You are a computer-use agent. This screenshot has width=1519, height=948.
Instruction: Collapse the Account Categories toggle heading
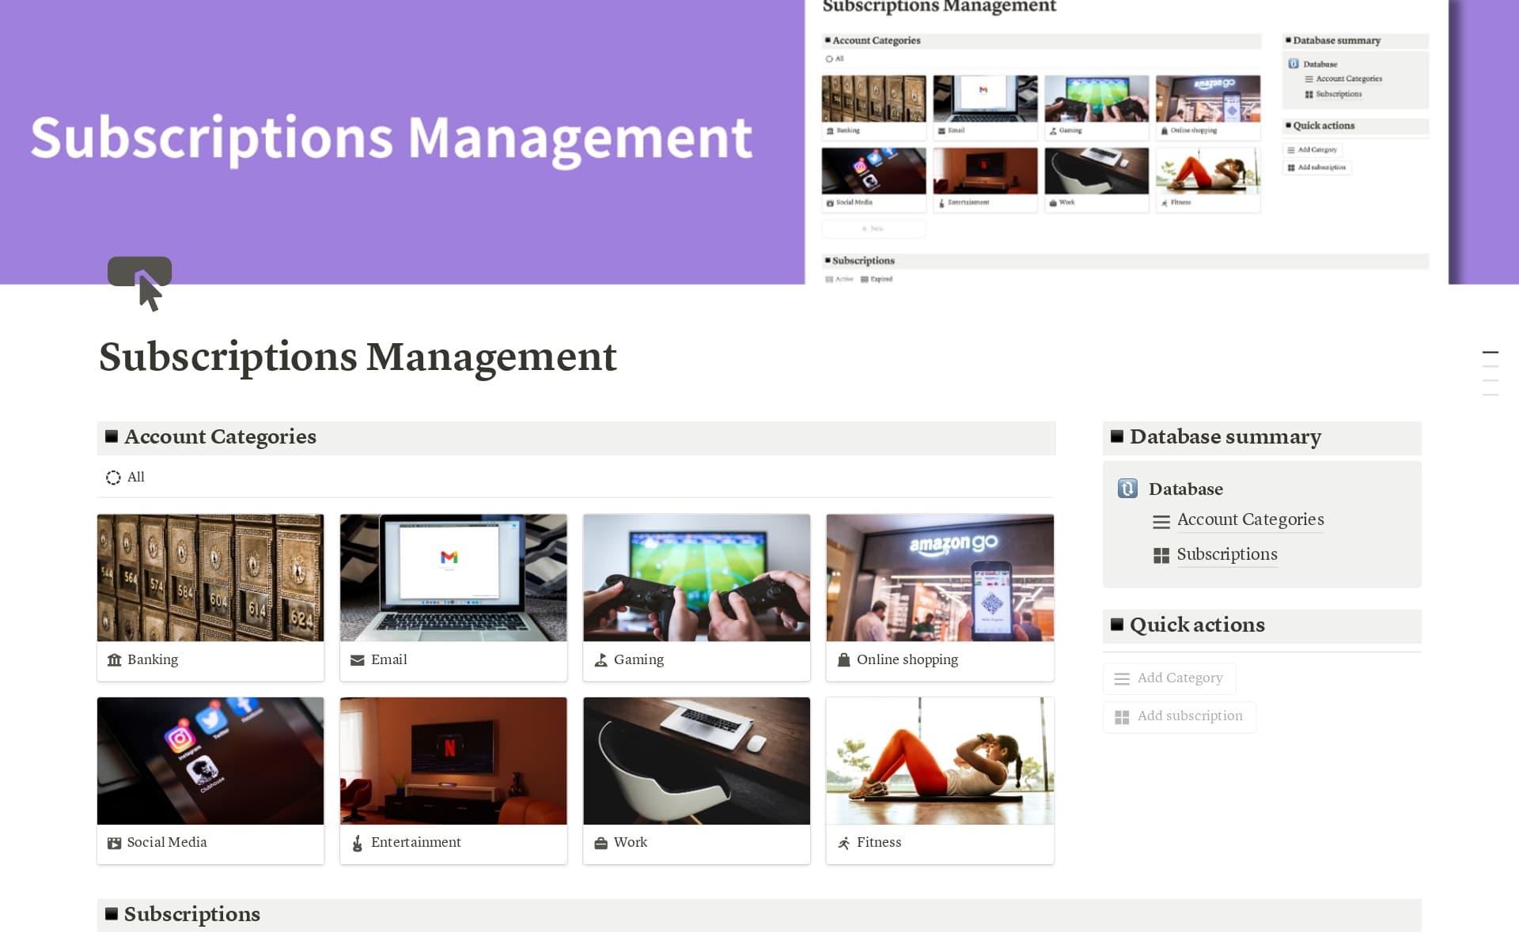(x=111, y=436)
